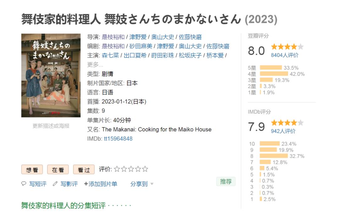Click 更新描述或海报 under the poster
The height and width of the screenshot is (212, 339).
pyautogui.click(x=51, y=126)
